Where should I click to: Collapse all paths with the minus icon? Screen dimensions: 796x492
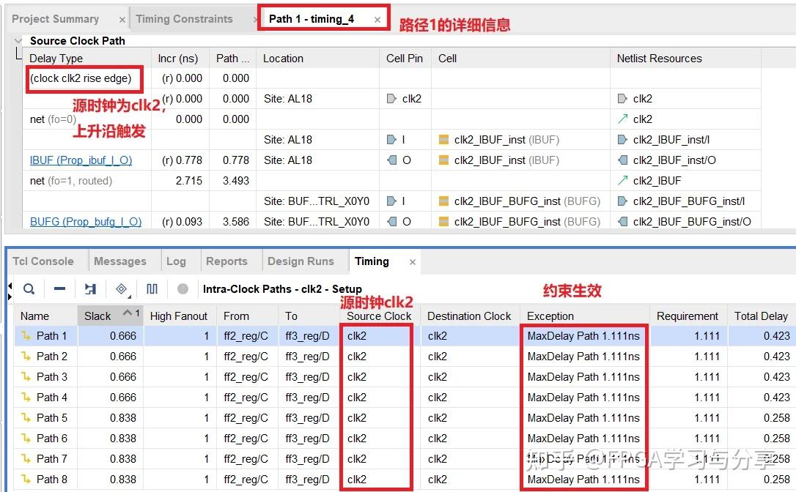coord(59,288)
